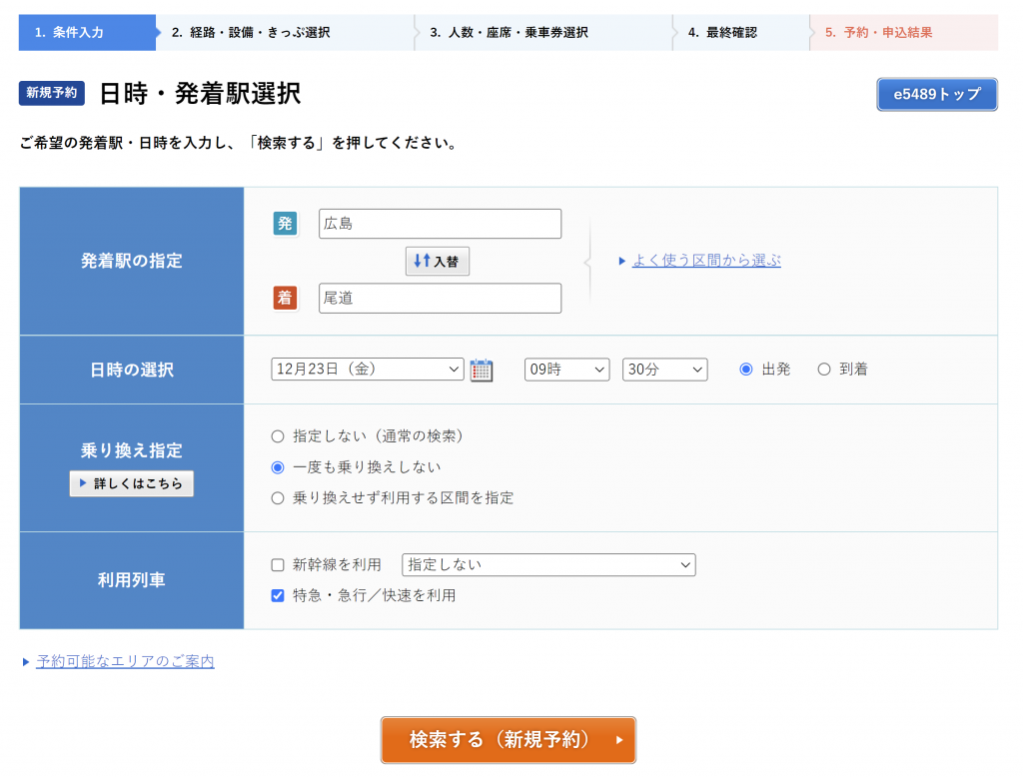Choose 指定しない（通常の検索）transfer option

point(278,436)
